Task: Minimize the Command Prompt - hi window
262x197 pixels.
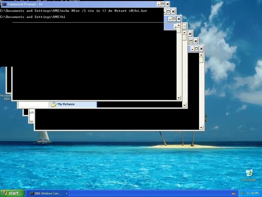Action: [x=159, y=4]
